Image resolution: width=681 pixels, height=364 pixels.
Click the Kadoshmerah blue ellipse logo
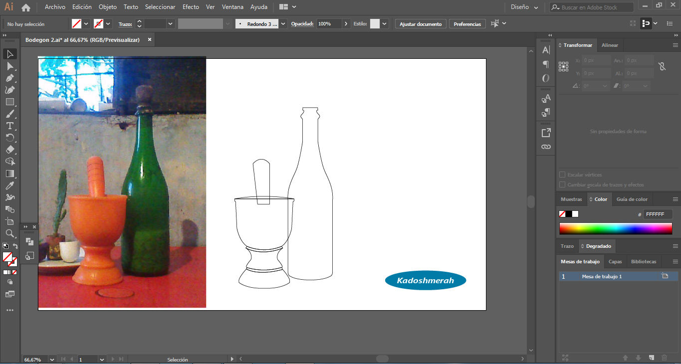(426, 281)
